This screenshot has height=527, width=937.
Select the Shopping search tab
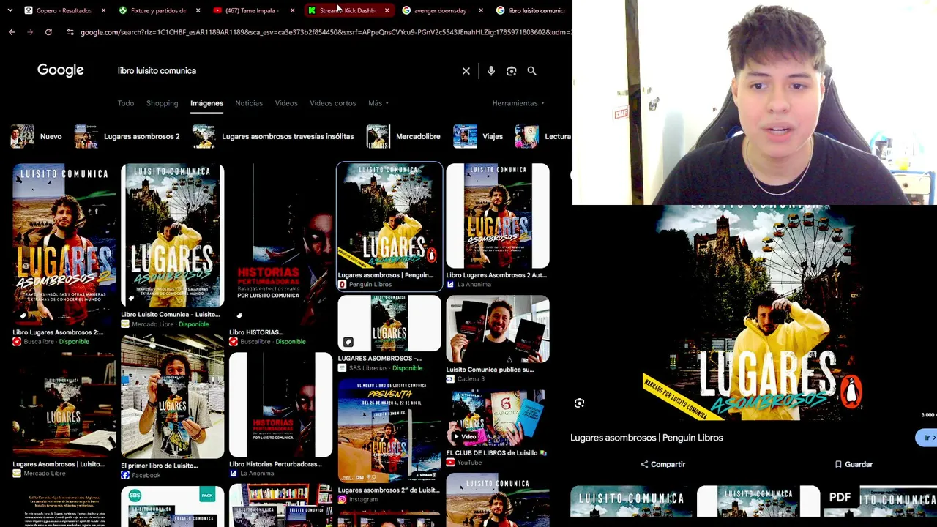click(x=162, y=103)
